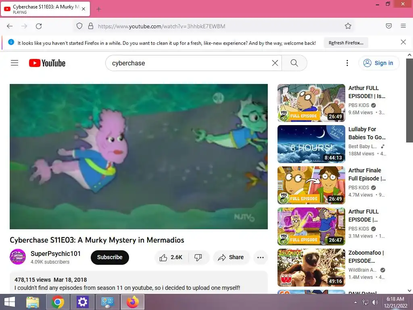Screen dimensions: 413x310
Task: Open the 'Arthur FULL EPISODE! | Is...' title
Action: pos(367,92)
